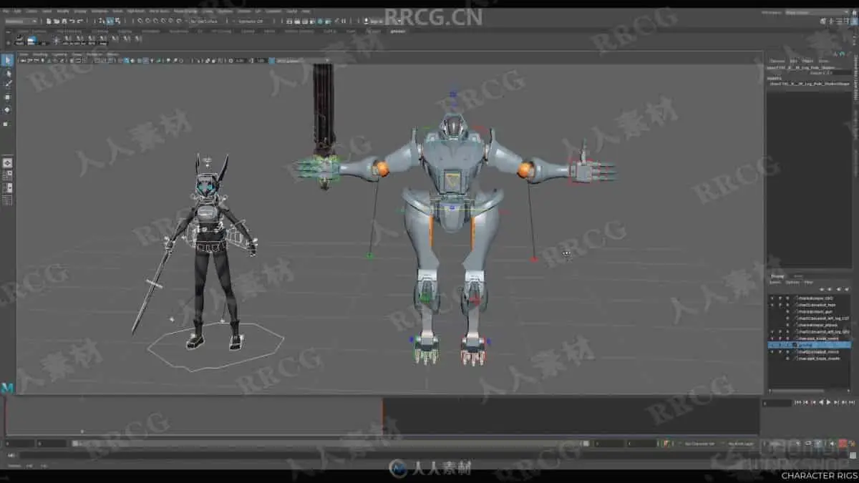Switch to four view layout
The image size is (859, 483).
7,175
